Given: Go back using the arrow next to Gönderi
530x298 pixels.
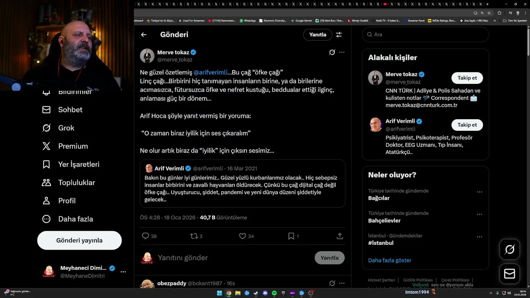Looking at the screenshot, I should pyautogui.click(x=144, y=35).
